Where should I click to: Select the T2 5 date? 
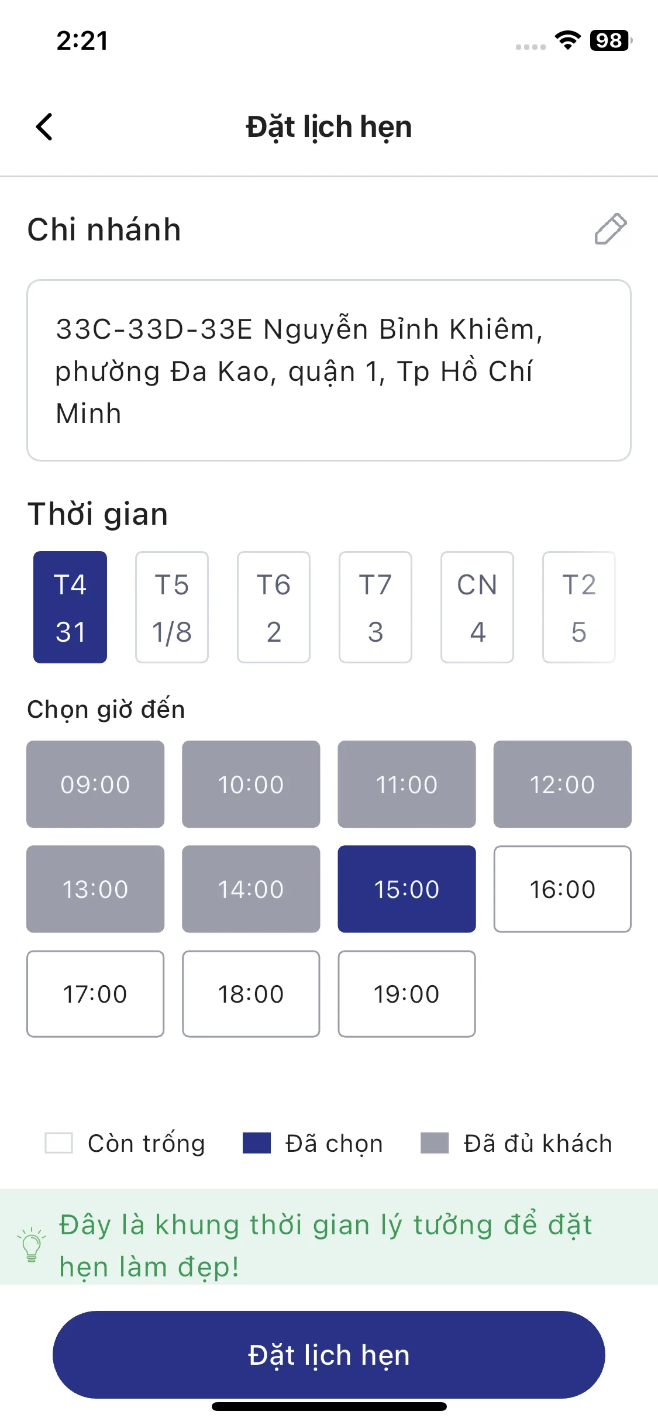(x=579, y=607)
